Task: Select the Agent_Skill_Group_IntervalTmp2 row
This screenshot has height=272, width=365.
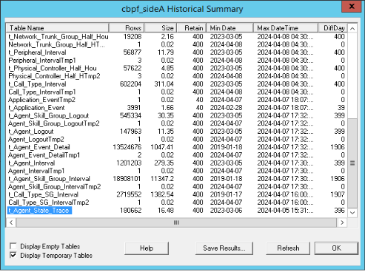Action: click(177, 186)
